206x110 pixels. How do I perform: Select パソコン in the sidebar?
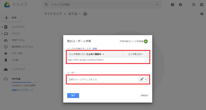click(16, 34)
